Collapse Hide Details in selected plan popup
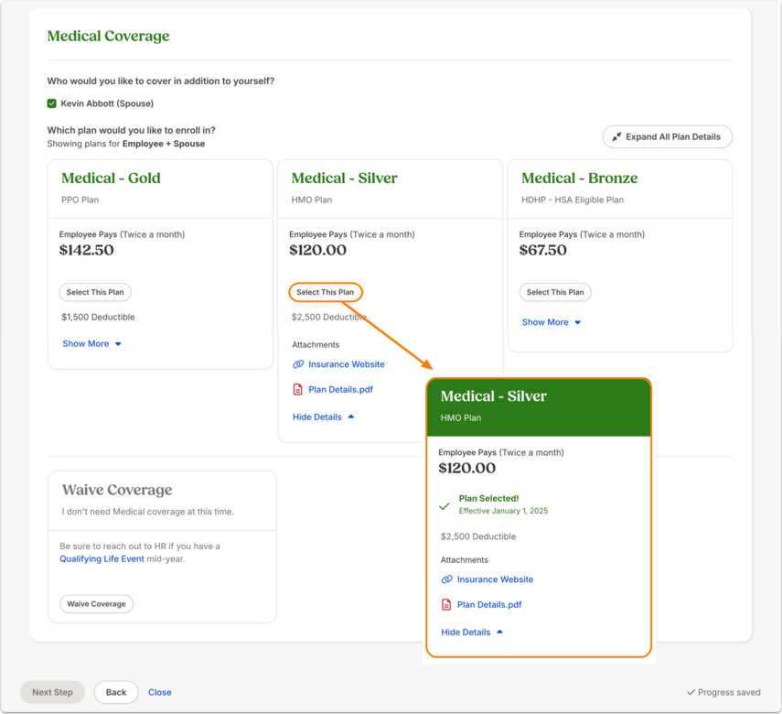782x714 pixels. point(472,633)
